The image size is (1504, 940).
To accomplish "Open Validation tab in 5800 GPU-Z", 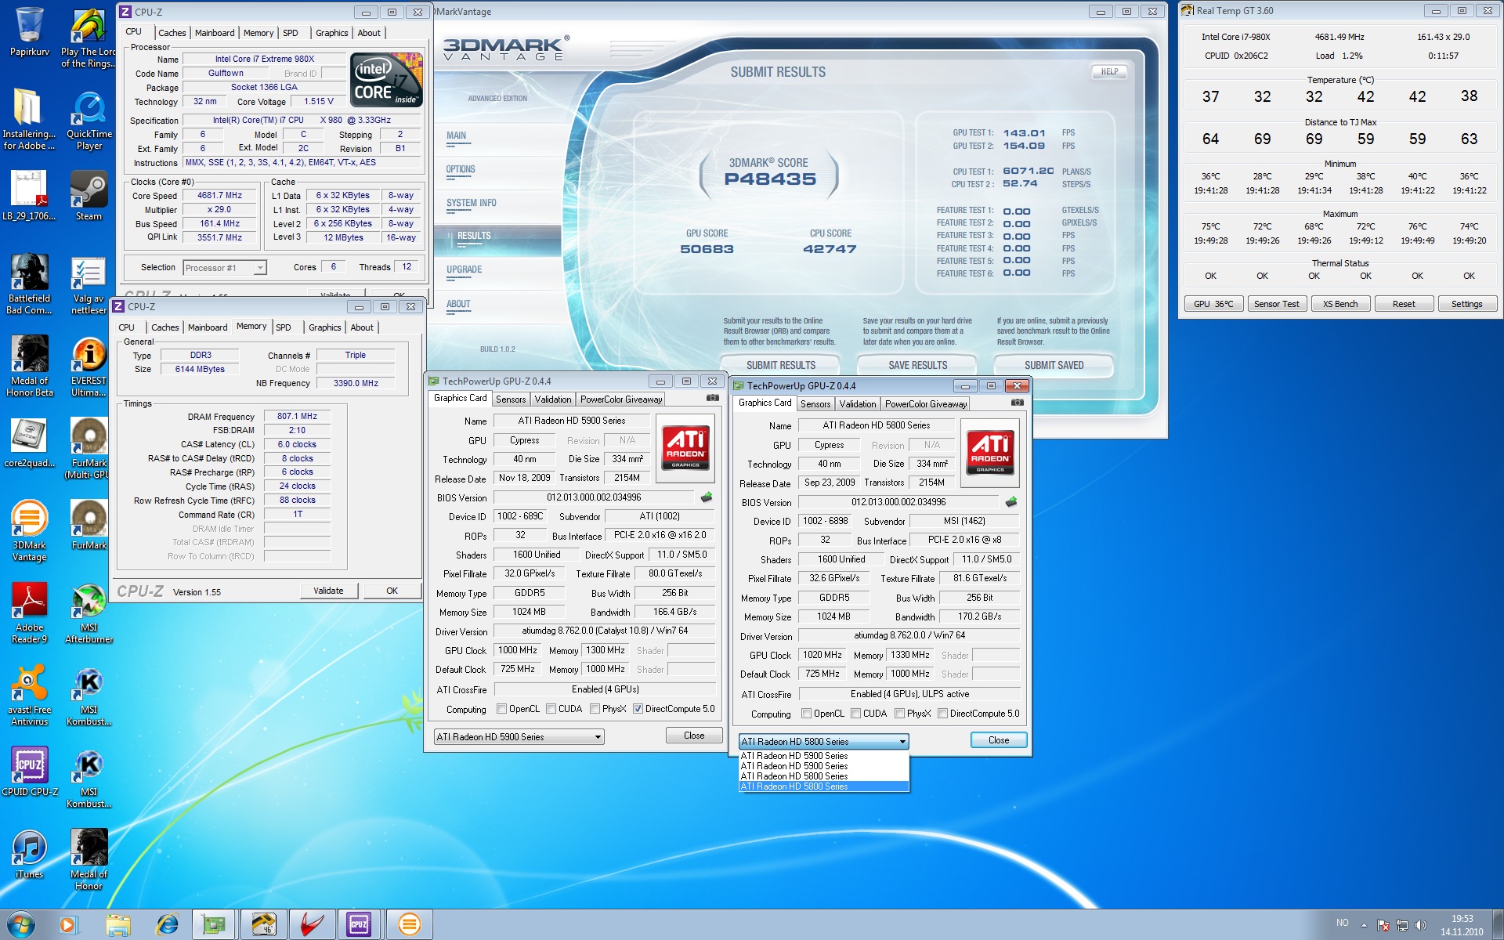I will (x=858, y=404).
